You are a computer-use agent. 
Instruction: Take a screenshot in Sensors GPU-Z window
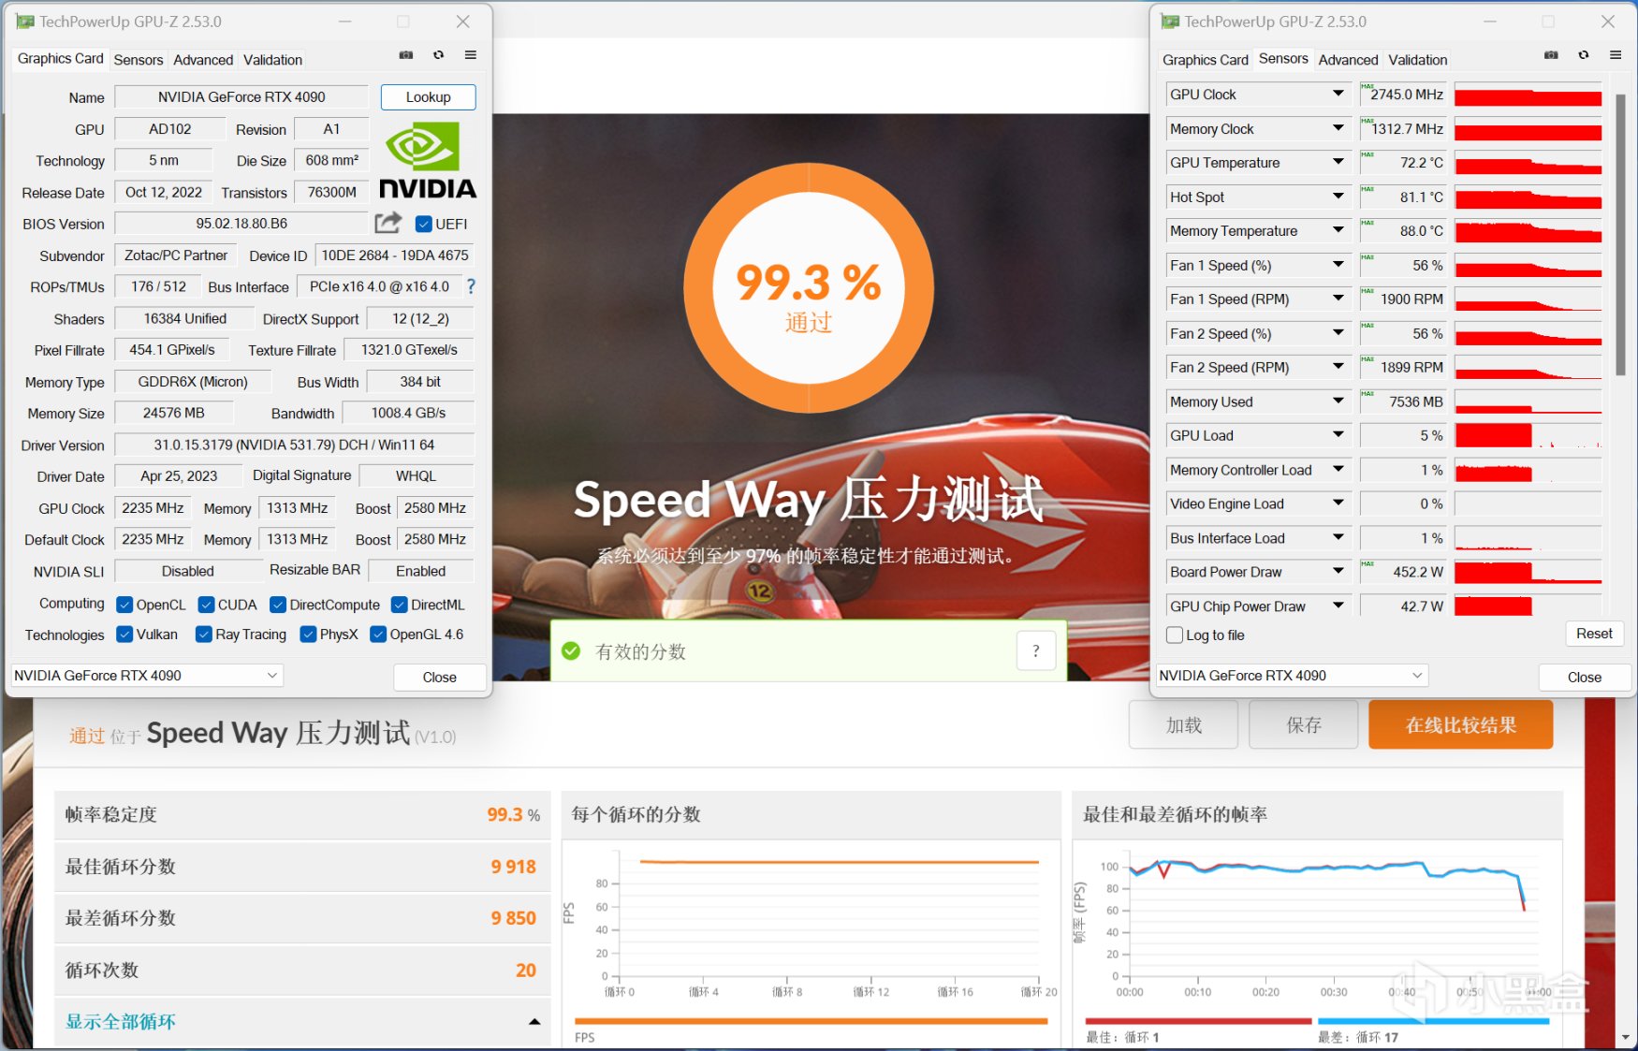[x=1551, y=55]
